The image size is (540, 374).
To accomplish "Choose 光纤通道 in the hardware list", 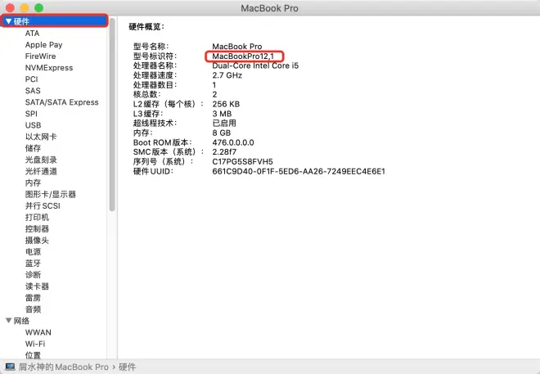I will point(41,171).
